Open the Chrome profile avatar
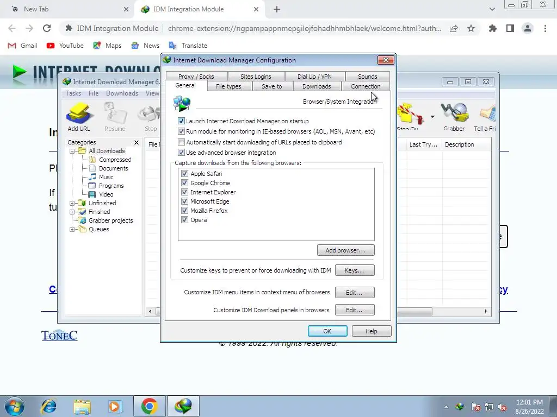The width and height of the screenshot is (557, 417). pos(528,28)
